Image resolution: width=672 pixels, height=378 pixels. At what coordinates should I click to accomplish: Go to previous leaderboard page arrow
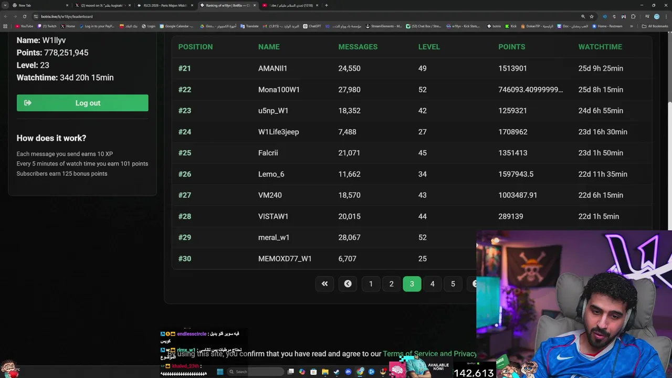(x=348, y=283)
